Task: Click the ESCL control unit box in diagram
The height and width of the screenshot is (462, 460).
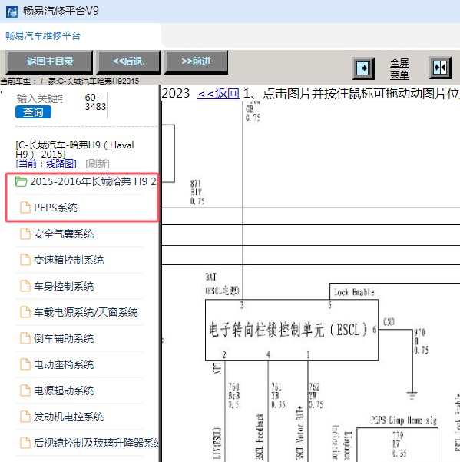Action: tap(292, 330)
